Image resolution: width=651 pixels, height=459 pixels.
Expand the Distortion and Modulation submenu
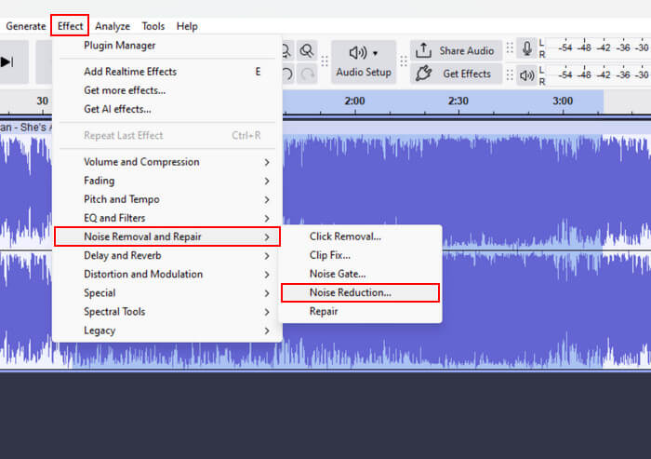(x=166, y=274)
